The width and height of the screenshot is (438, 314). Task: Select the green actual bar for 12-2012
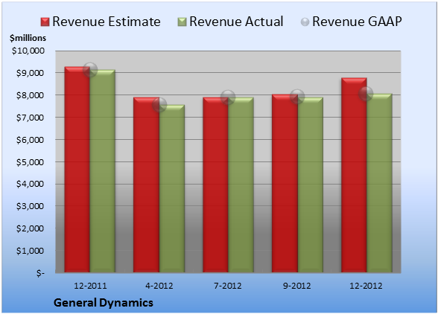pos(379,183)
